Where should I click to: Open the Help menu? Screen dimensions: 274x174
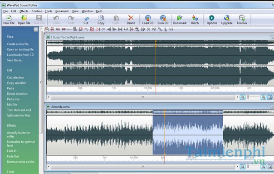(x=99, y=11)
